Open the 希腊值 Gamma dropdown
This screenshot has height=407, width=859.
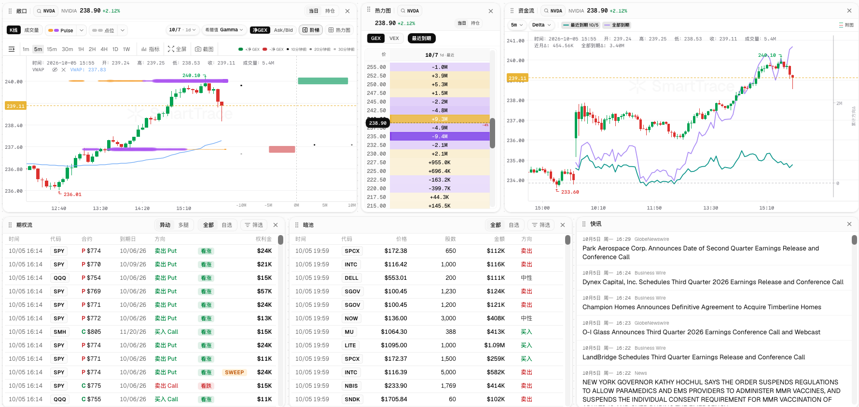pos(224,30)
